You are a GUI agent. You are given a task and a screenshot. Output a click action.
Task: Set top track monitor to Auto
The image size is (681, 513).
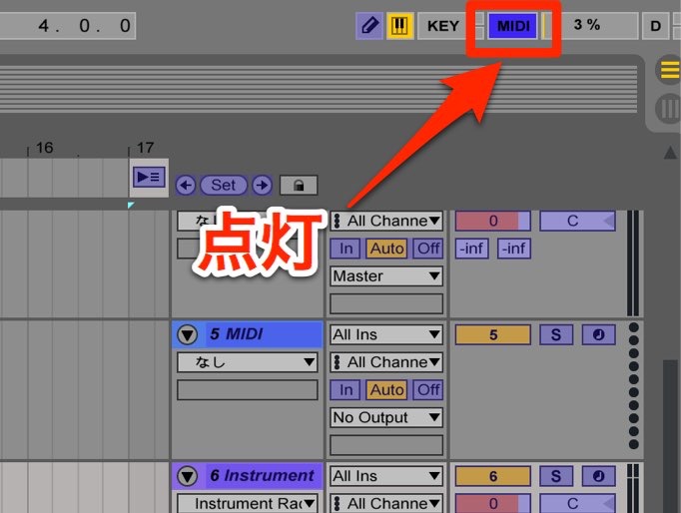pyautogui.click(x=386, y=249)
